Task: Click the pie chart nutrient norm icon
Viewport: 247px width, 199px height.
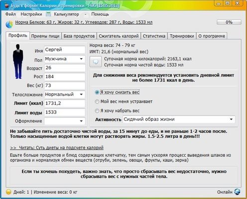Action: pos(9,24)
